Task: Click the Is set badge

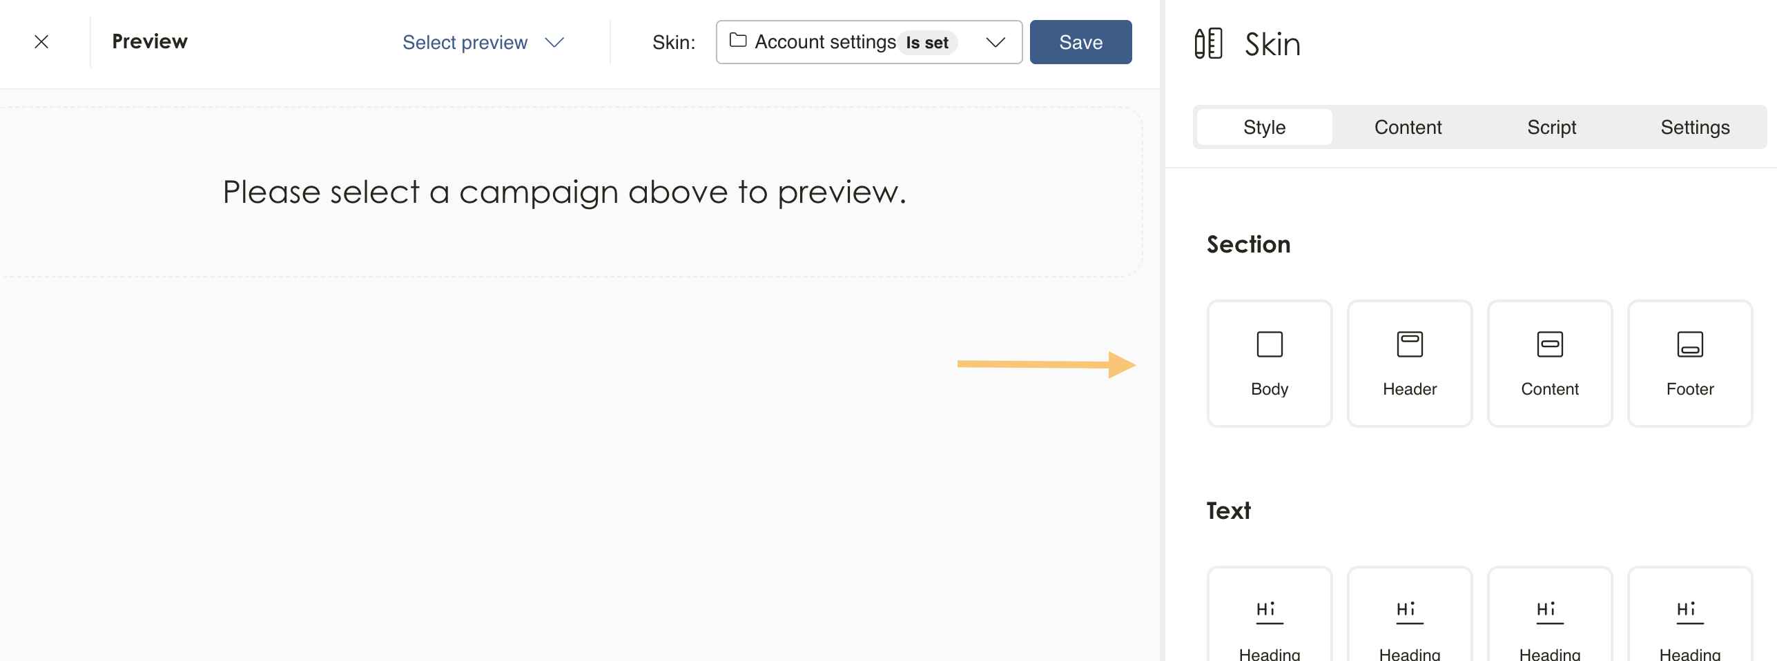Action: [926, 43]
